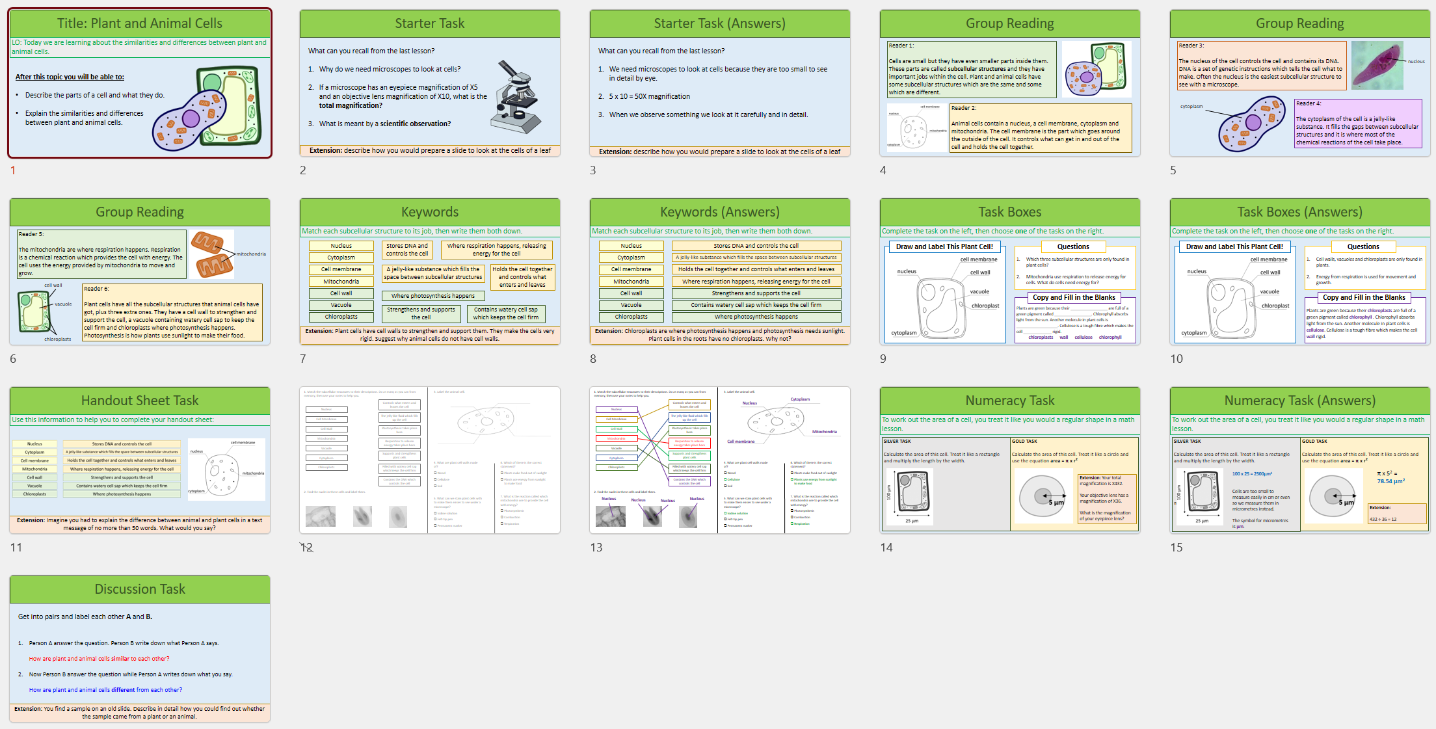Choose the Group Reading slide about mitochondria
Image resolution: width=1436 pixels, height=729 pixels.
point(139,272)
